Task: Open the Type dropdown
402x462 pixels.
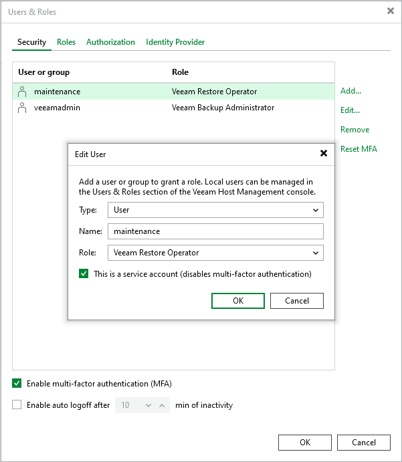Action: pyautogui.click(x=215, y=210)
